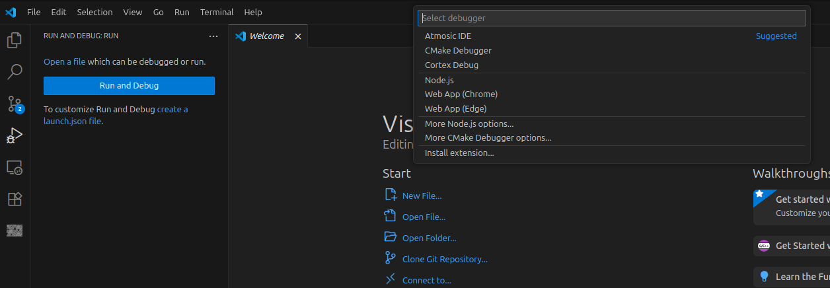The width and height of the screenshot is (830, 288).
Task: Click 'create a launch.json file' link
Action: click(116, 115)
